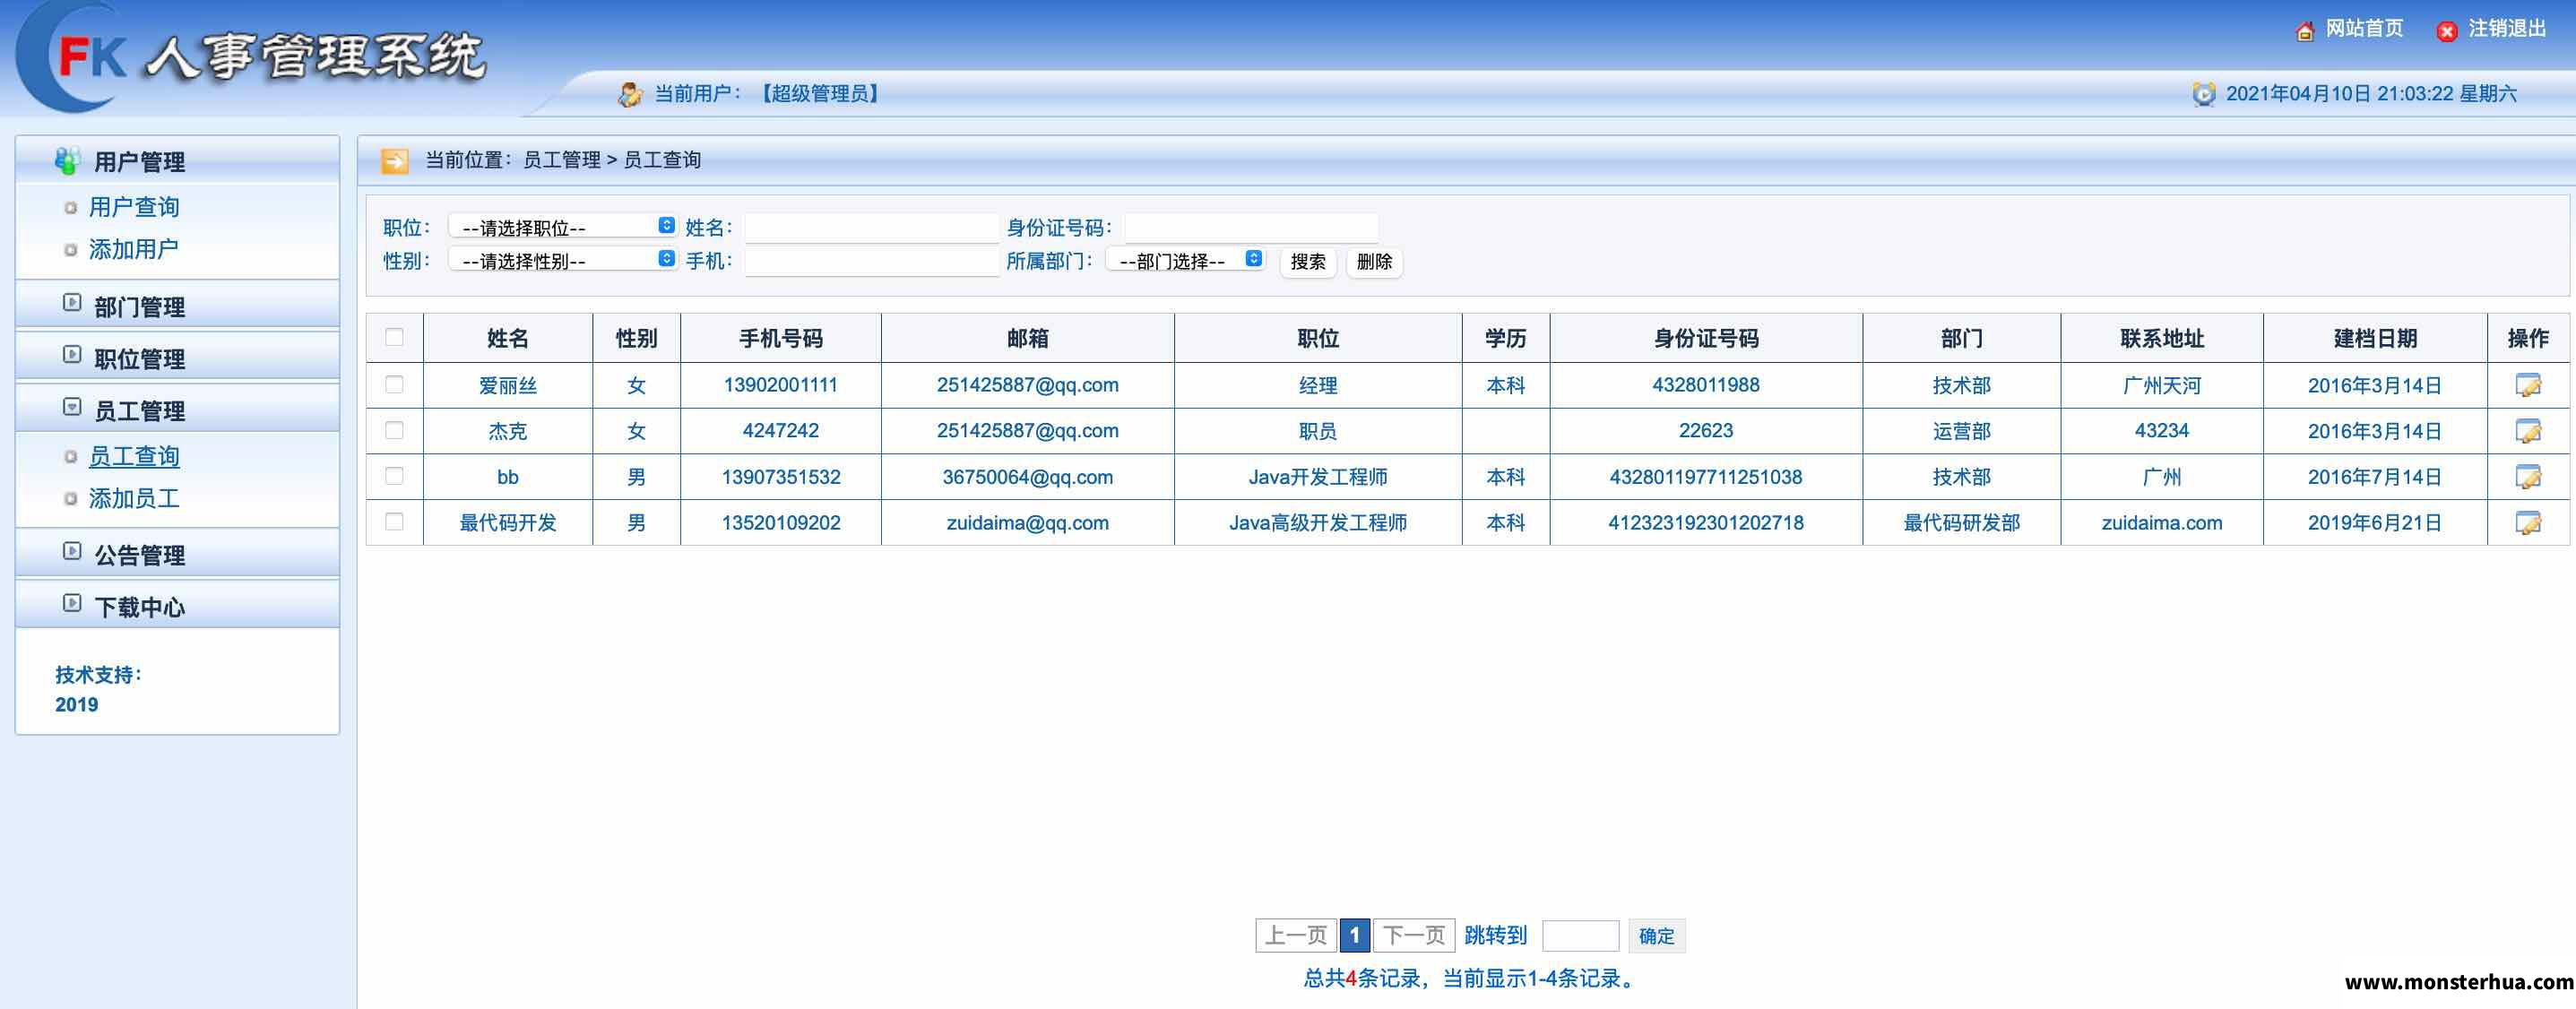
Task: Open edit icon for 爱丽丝 row
Action: tap(2527, 385)
